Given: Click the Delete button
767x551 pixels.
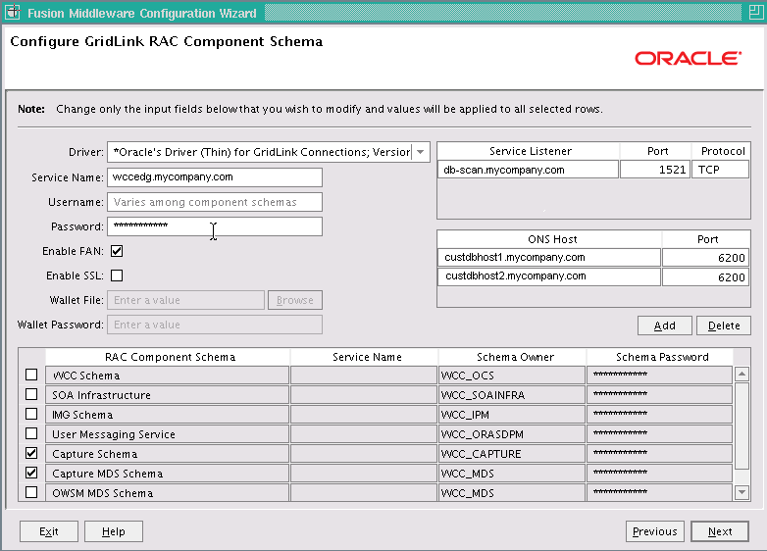Looking at the screenshot, I should (x=724, y=326).
